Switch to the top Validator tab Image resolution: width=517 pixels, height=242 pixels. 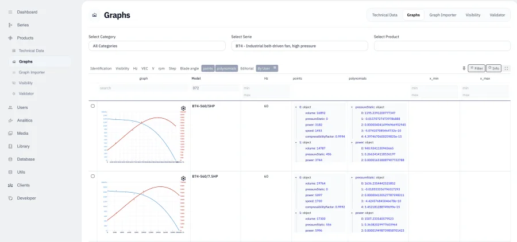(497, 15)
